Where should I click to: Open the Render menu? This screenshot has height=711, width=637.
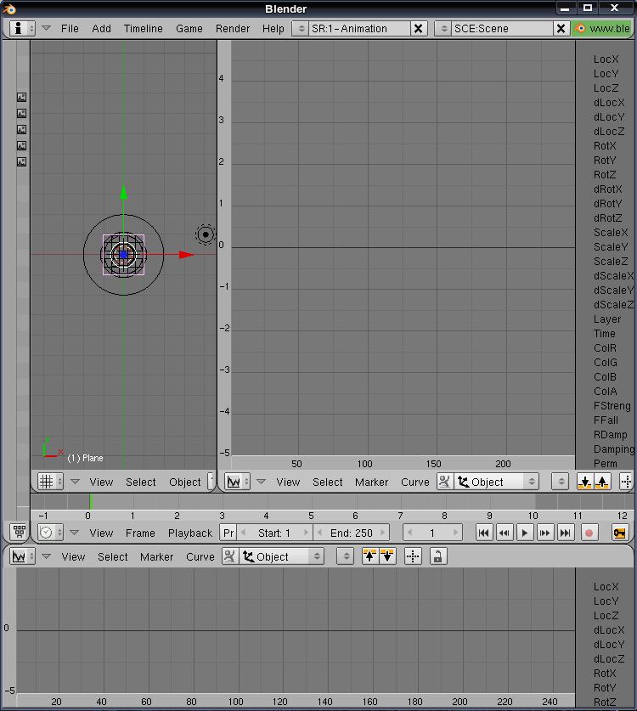[x=233, y=29]
